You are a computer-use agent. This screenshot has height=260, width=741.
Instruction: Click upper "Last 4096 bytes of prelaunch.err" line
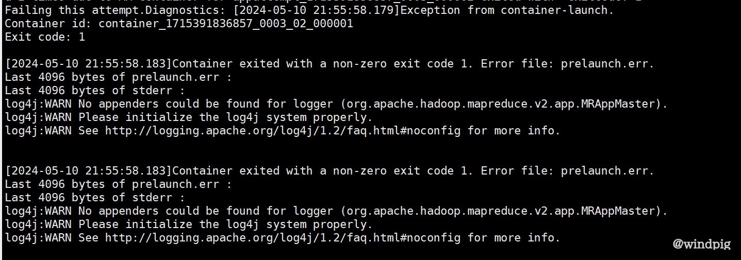(x=118, y=77)
